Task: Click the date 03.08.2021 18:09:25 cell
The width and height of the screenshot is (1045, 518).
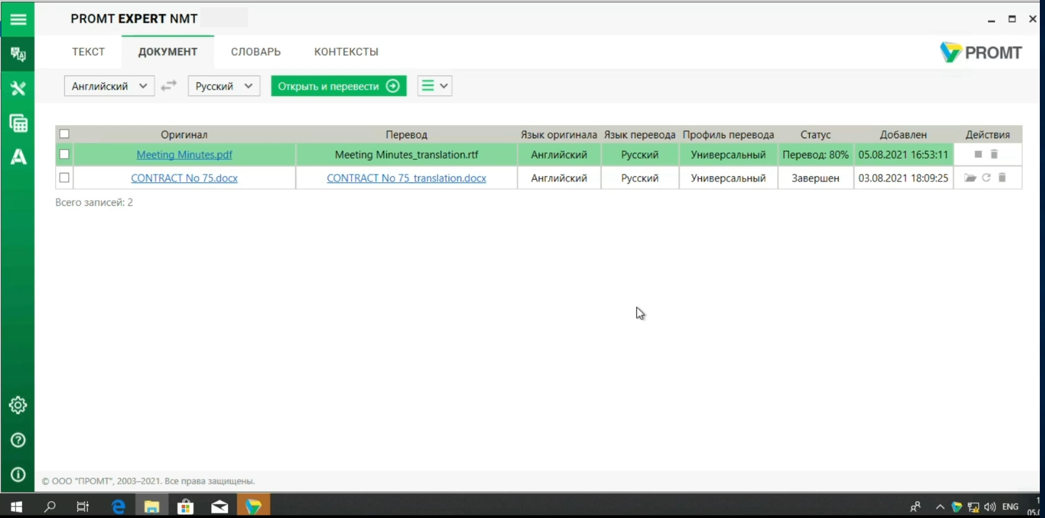Action: click(x=903, y=178)
